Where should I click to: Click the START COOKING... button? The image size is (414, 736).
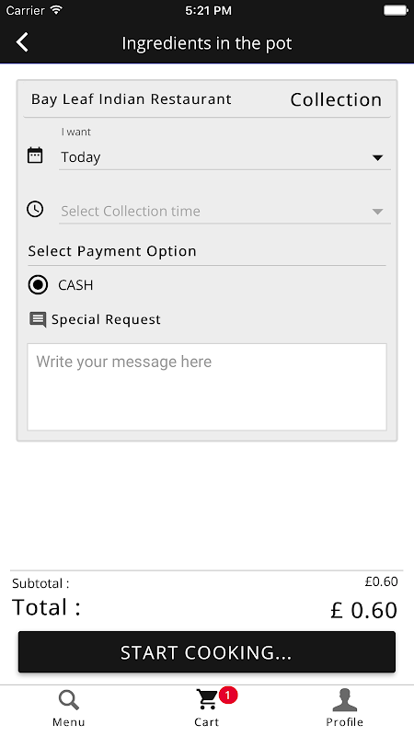207,652
